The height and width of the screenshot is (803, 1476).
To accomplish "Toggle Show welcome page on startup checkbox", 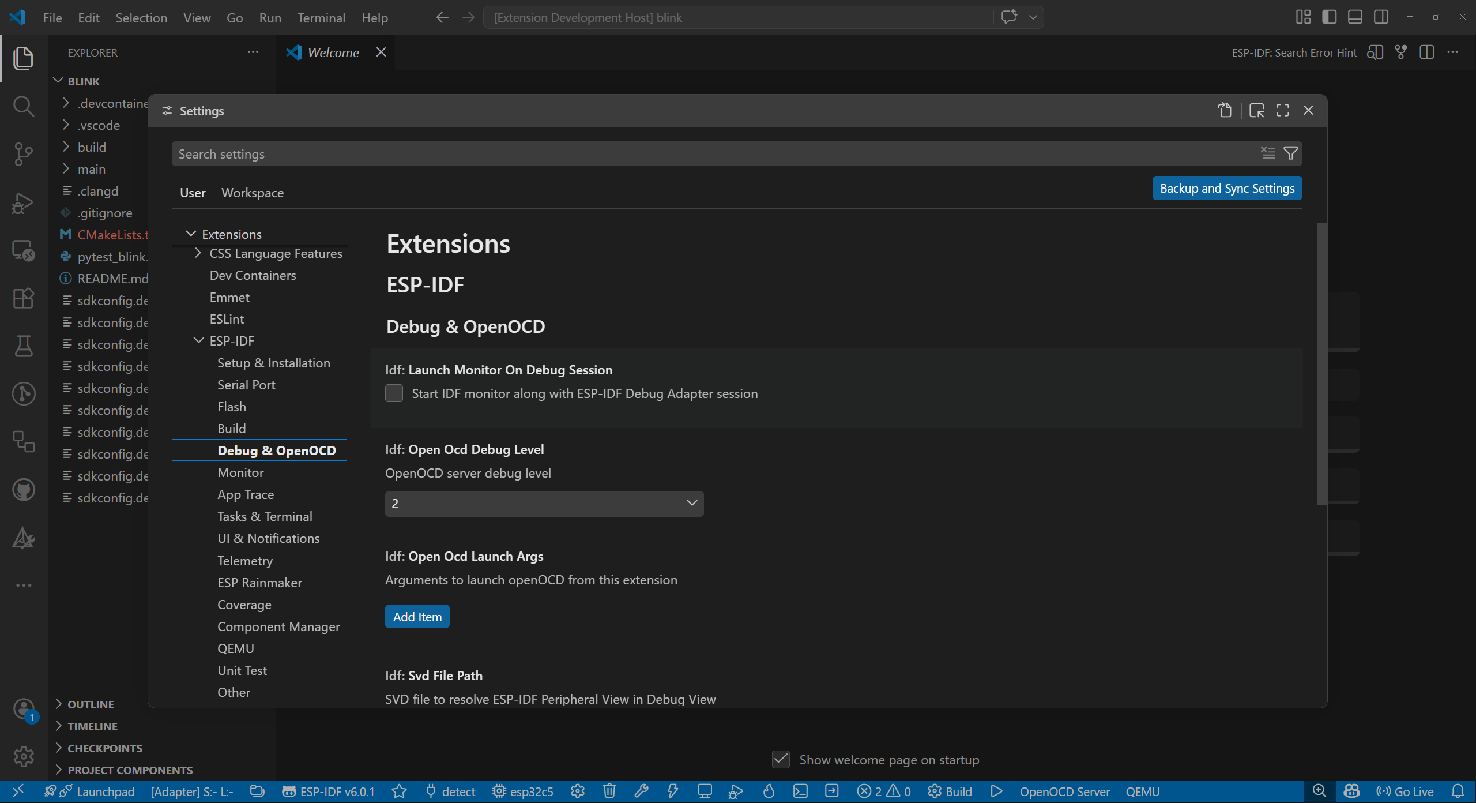I will [781, 760].
